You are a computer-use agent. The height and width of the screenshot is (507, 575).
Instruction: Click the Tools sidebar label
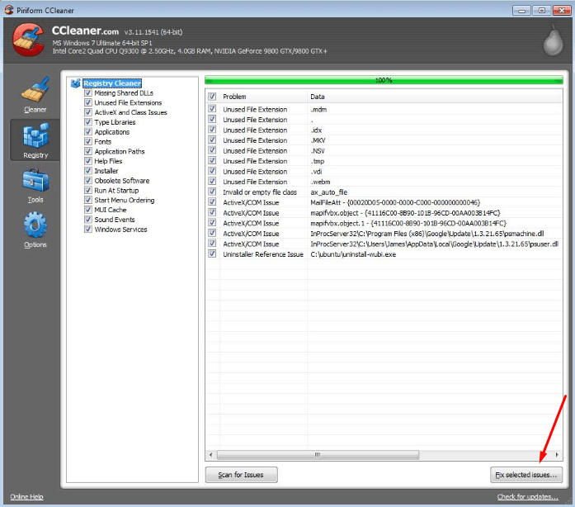(35, 199)
